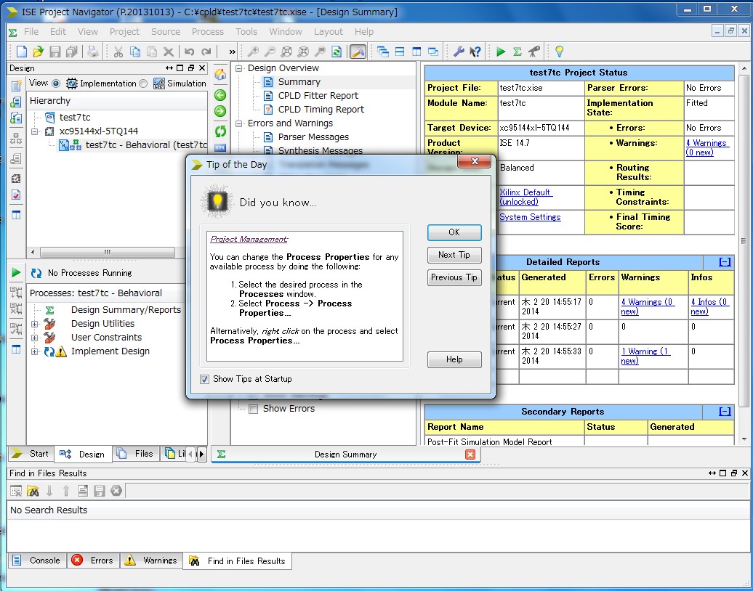Image resolution: width=753 pixels, height=591 pixels.
Task: Show more toolbar buttons chevron
Action: (x=233, y=52)
